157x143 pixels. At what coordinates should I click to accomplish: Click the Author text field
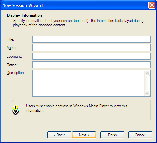tap(92, 47)
